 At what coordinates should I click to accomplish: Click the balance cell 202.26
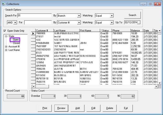[x=137, y=75]
